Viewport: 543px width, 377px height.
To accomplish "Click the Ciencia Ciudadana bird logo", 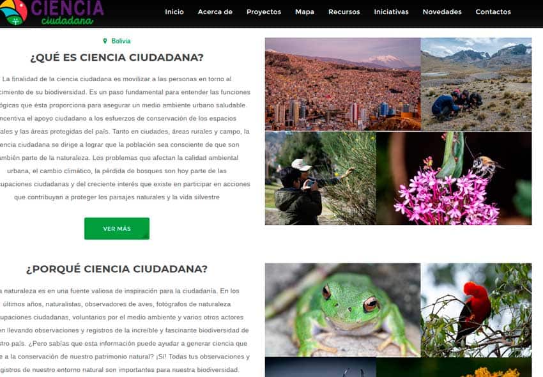I will coord(13,12).
